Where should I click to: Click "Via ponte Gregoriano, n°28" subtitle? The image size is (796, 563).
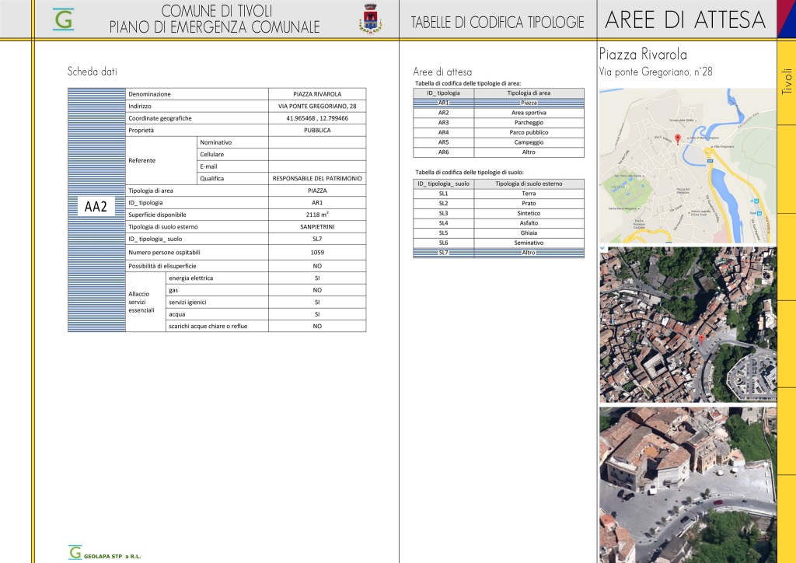655,72
